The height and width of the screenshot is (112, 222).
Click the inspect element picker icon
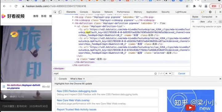55,12
